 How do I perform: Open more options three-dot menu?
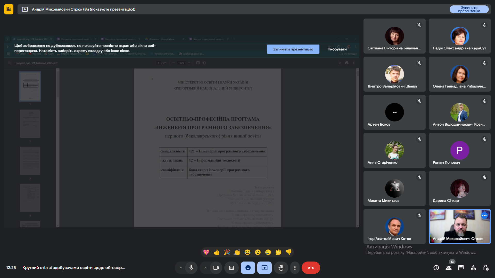[x=295, y=268]
